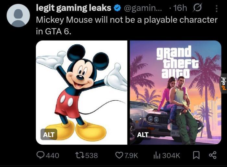Click the Grok slashed-circle icon
Image resolution: width=227 pixels, height=167 pixels.
(197, 7)
